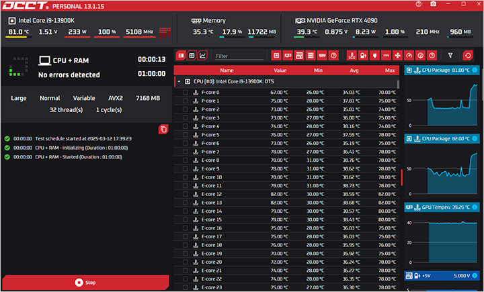This screenshot has width=484, height=292.
Task: Check the E-core 18 checkbox
Action: pyautogui.click(x=186, y=245)
